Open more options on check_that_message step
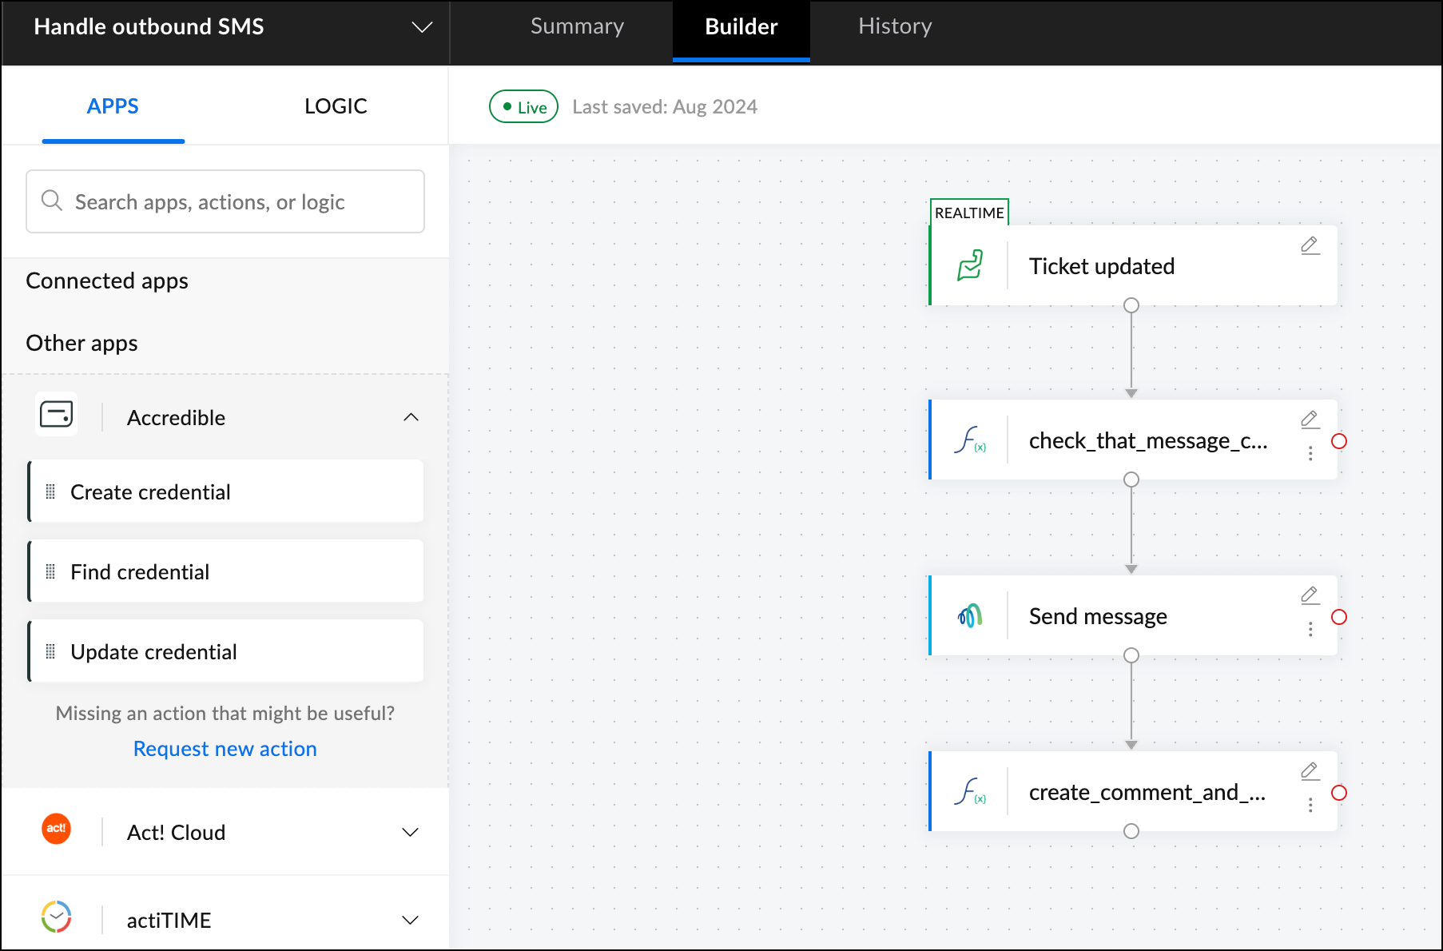Image resolution: width=1443 pixels, height=951 pixels. [x=1310, y=453]
